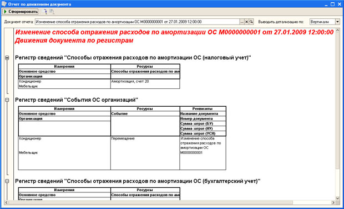Click Движения документа по регистрам heading
The width and height of the screenshot is (344, 209).
pyautogui.click(x=74, y=41)
